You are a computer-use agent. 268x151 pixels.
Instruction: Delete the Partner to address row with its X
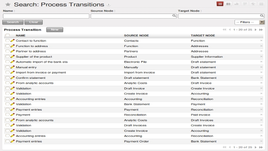click(x=261, y=51)
